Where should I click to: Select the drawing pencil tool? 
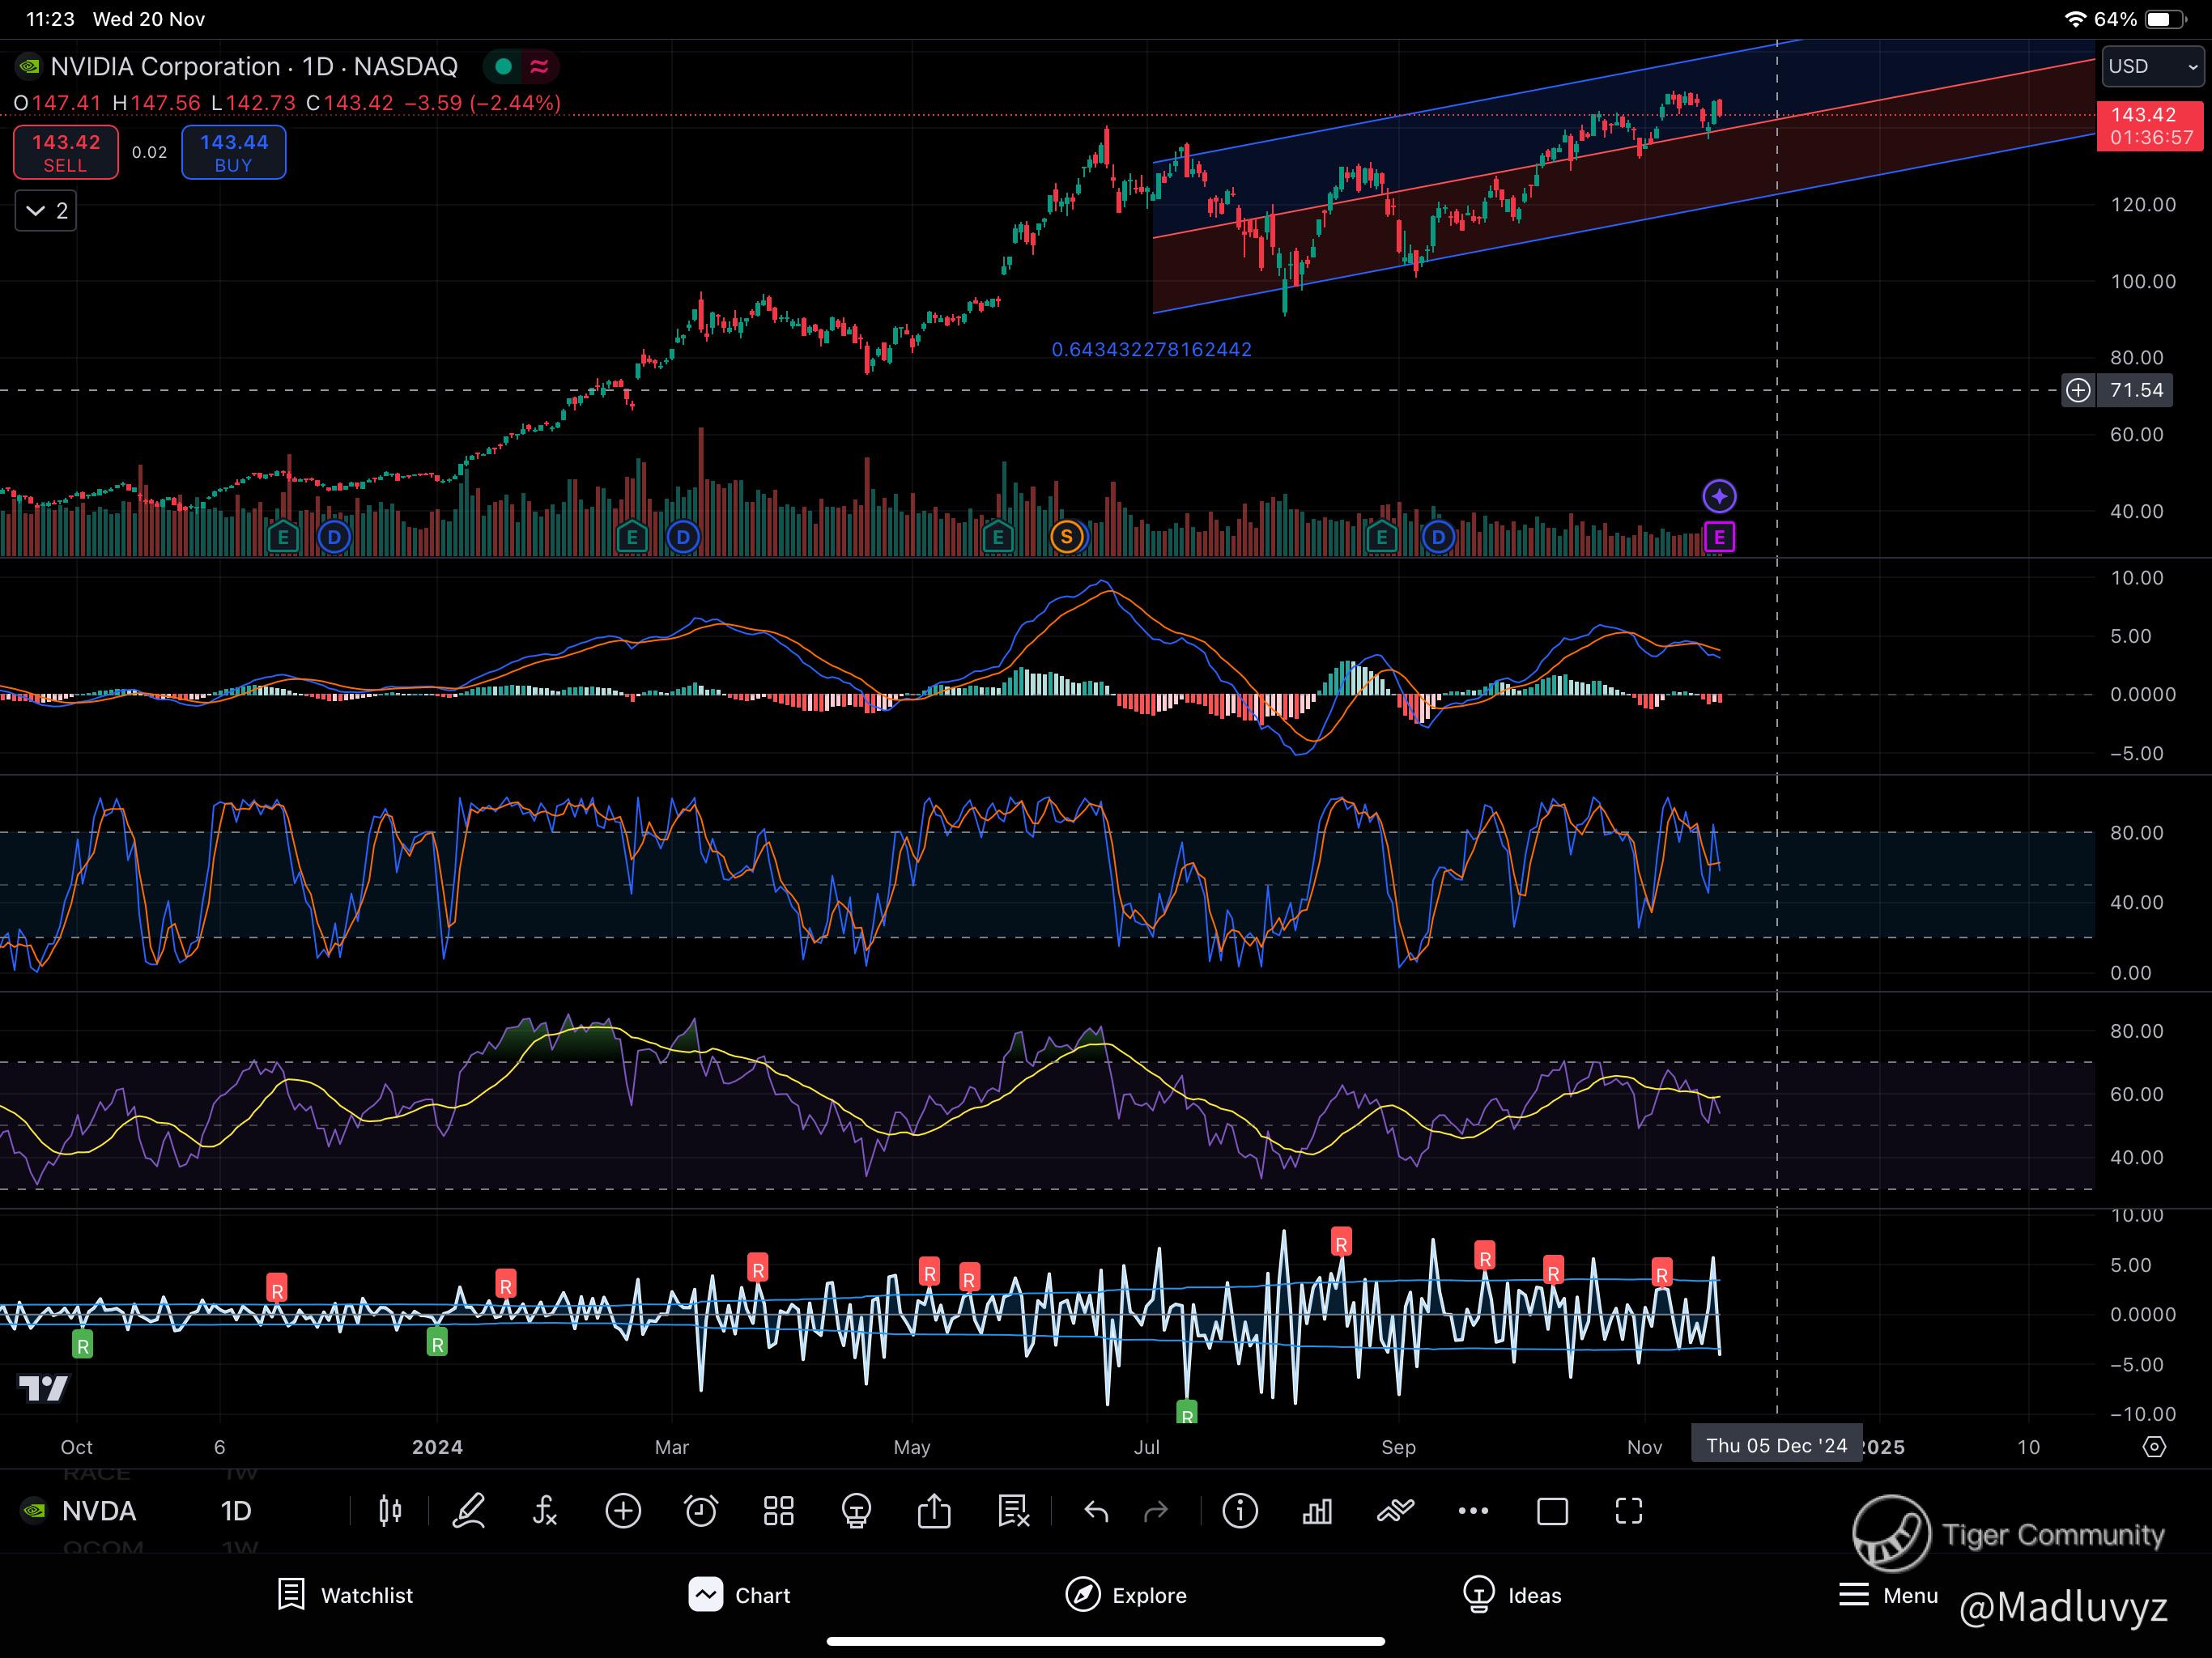coord(468,1511)
